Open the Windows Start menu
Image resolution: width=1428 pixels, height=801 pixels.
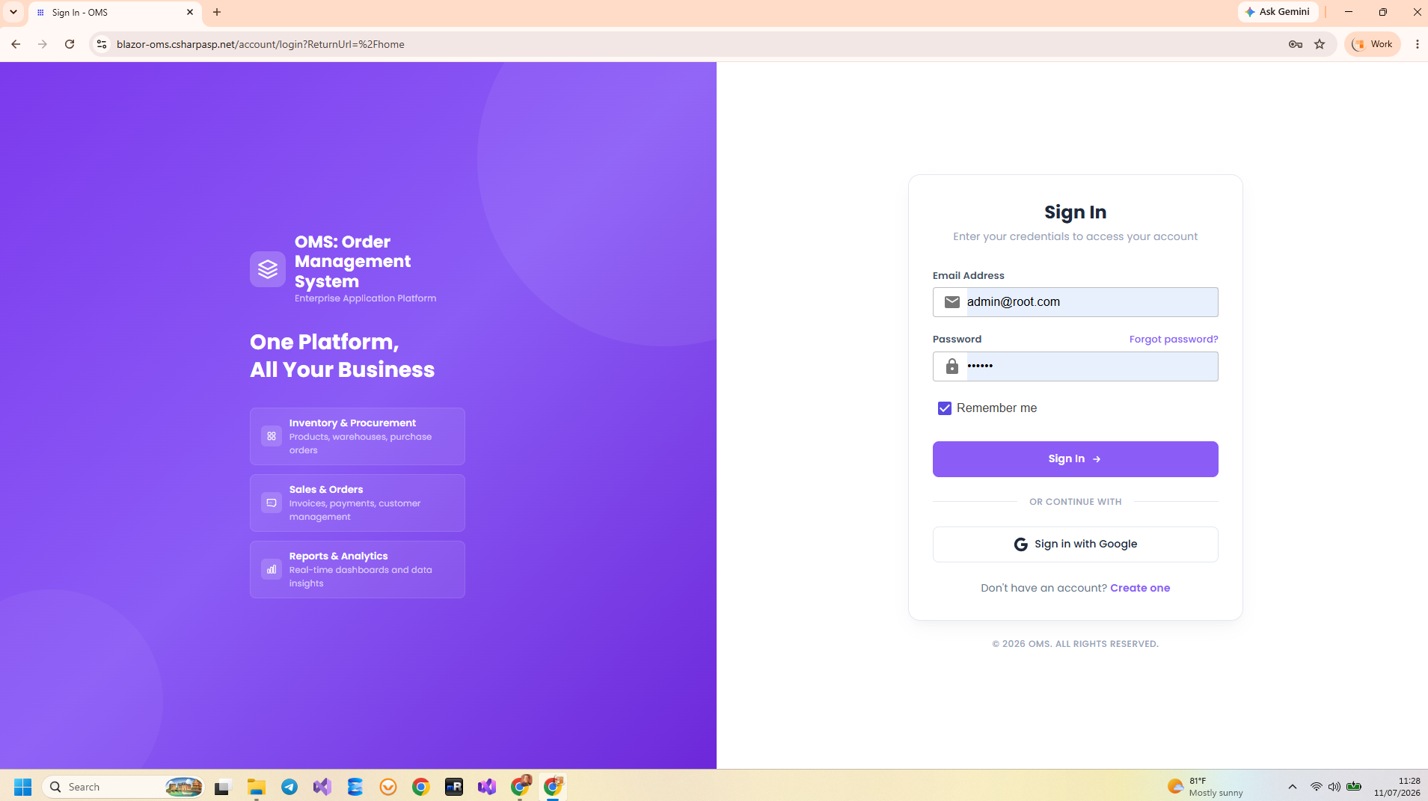tap(23, 787)
